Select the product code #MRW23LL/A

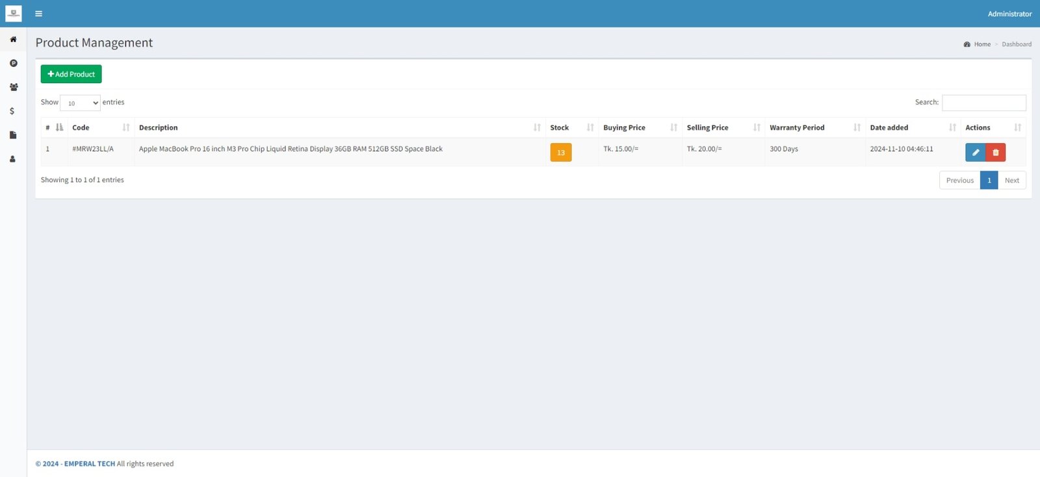click(93, 149)
